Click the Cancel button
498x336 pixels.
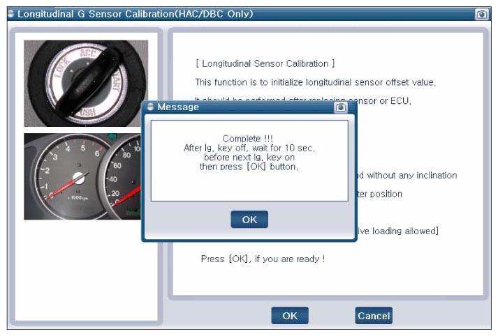(374, 316)
